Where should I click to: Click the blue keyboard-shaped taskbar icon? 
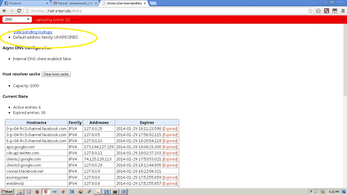pos(55,192)
